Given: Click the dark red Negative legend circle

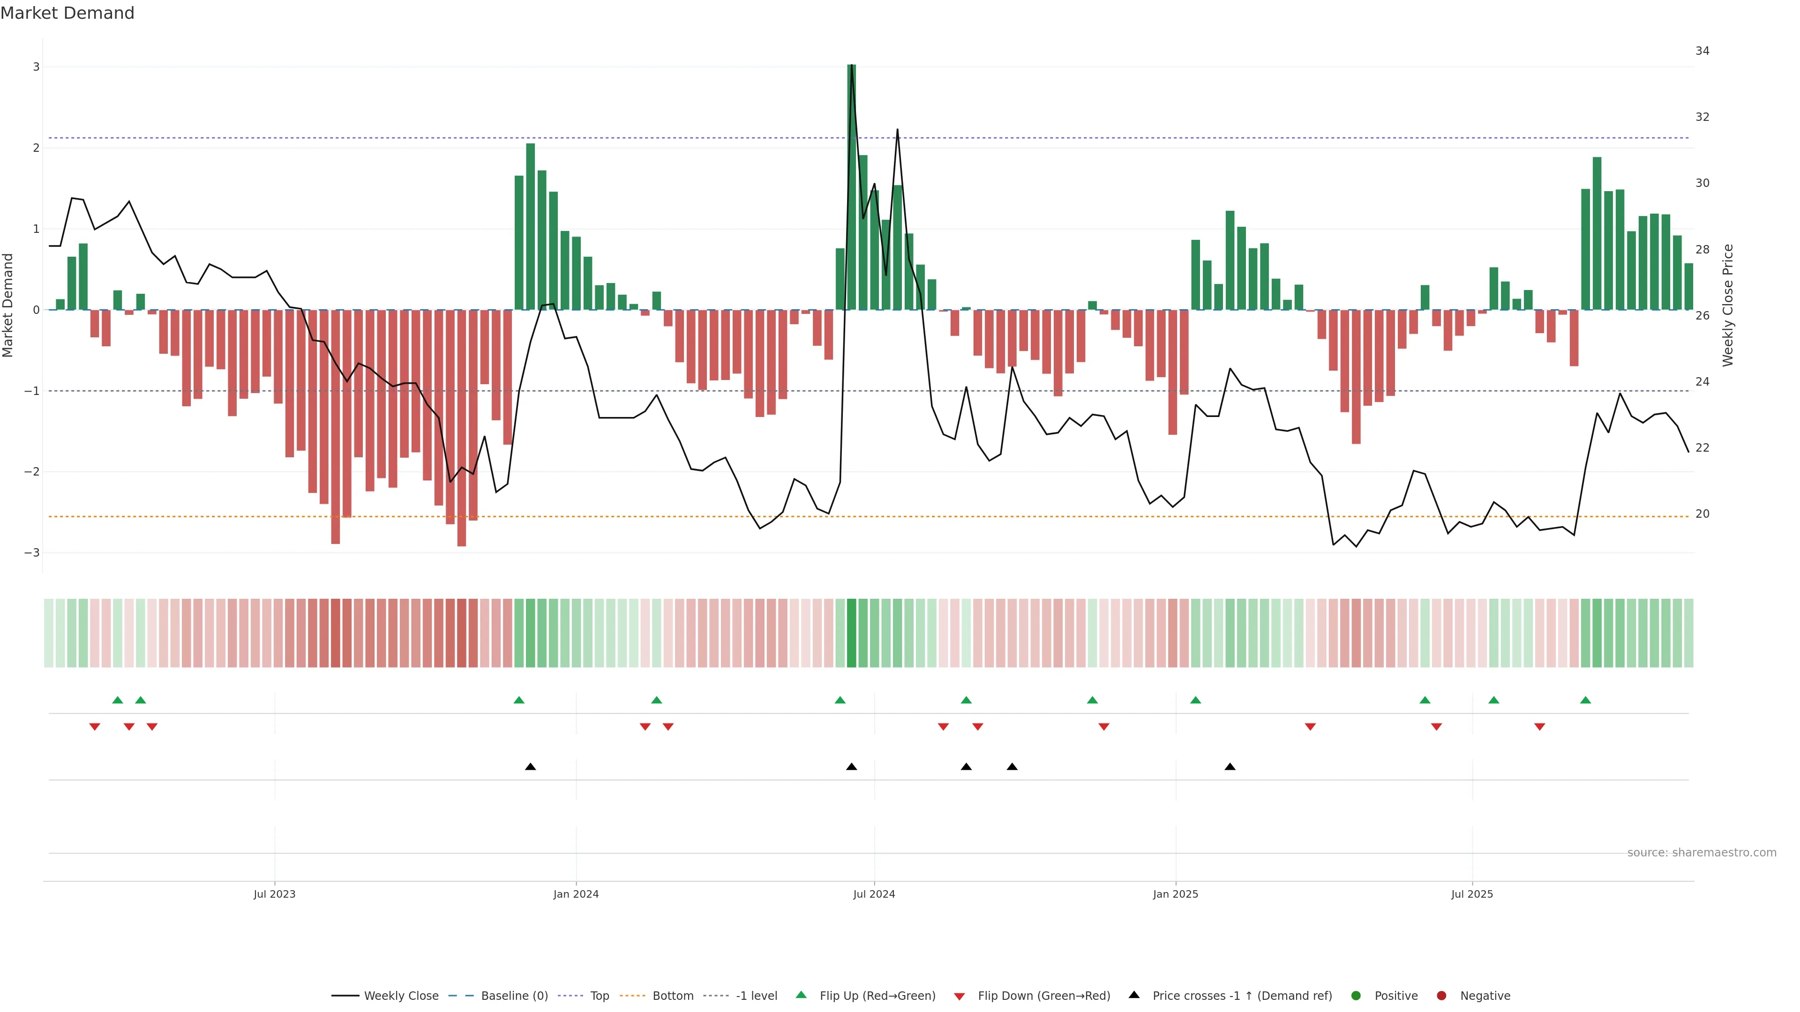Looking at the screenshot, I should click(1441, 995).
